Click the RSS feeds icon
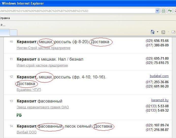Image resolution: width=176 pixels, height=138 pixels. point(163,32)
